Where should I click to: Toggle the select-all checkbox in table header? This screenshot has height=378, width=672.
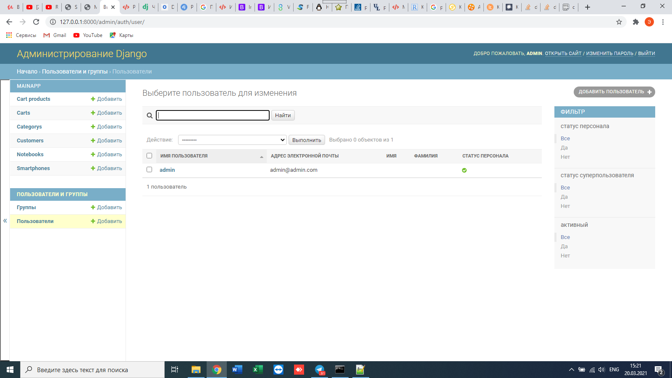pos(149,156)
